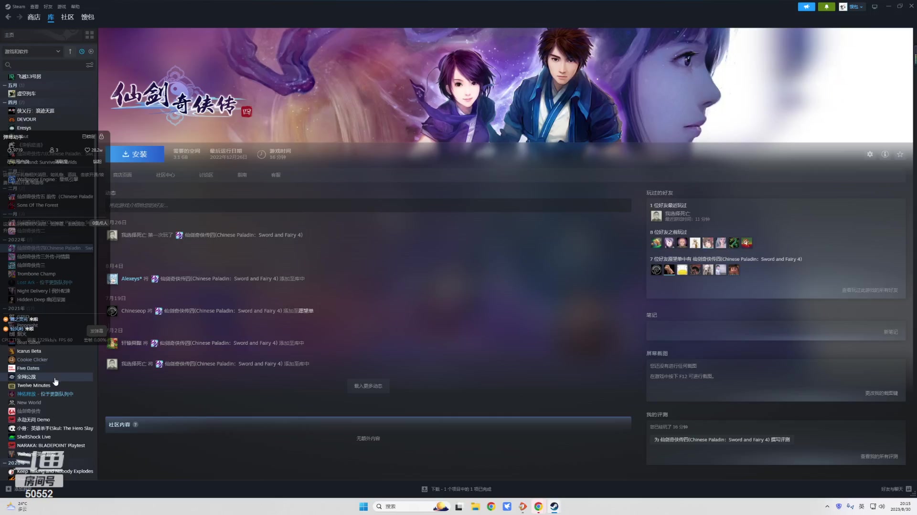Open Alexeys* profile name in activity feed
Viewport: 917px width, 515px height.
click(x=131, y=279)
